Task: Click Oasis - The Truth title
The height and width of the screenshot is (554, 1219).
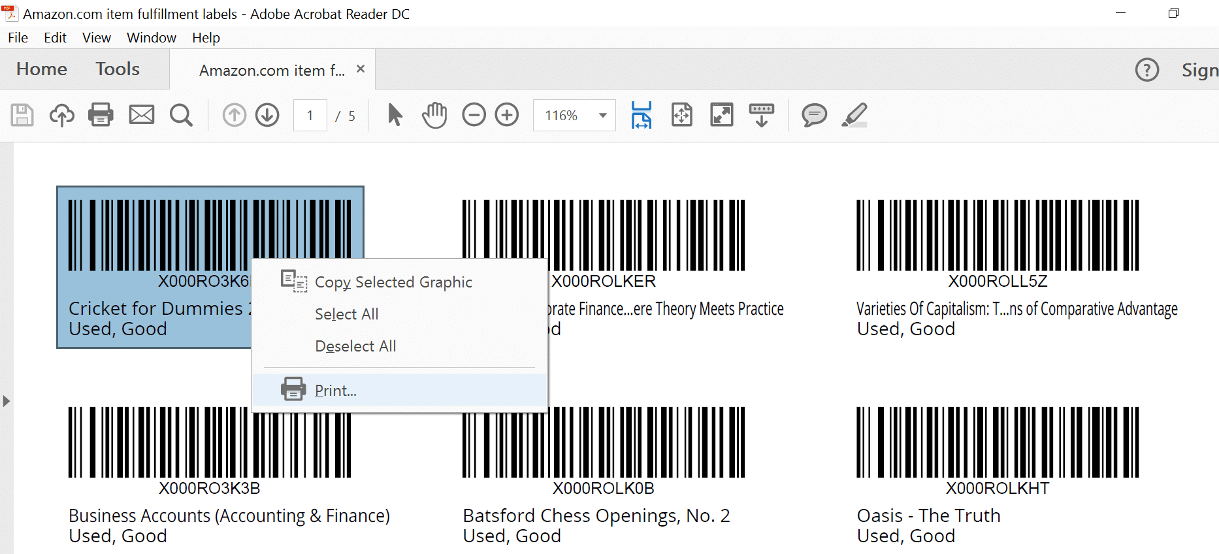Action: click(928, 516)
